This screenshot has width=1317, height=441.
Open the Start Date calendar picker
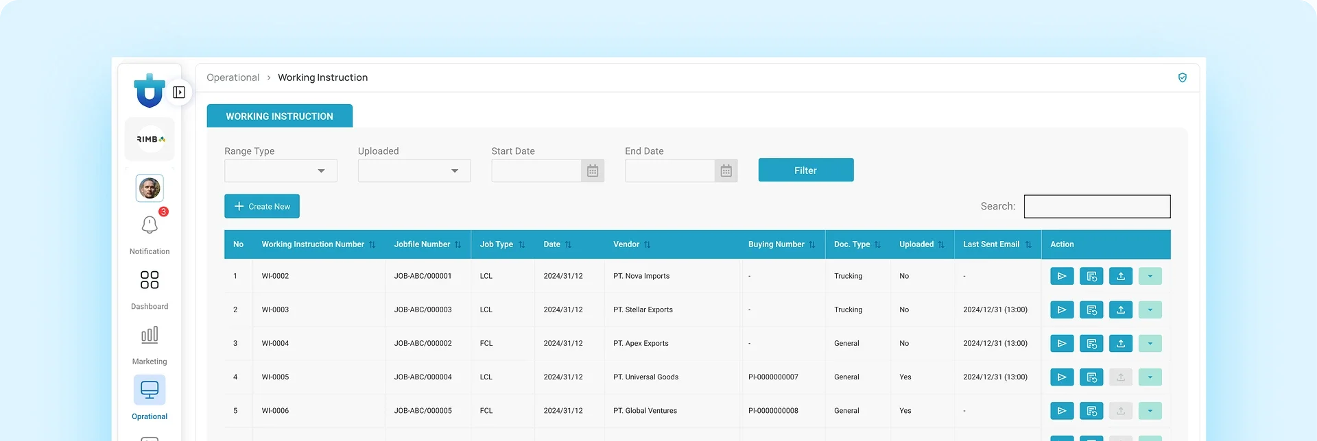tap(593, 171)
